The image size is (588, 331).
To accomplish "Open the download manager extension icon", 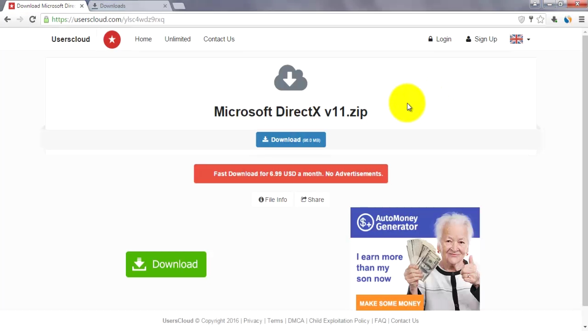I will click(x=554, y=19).
